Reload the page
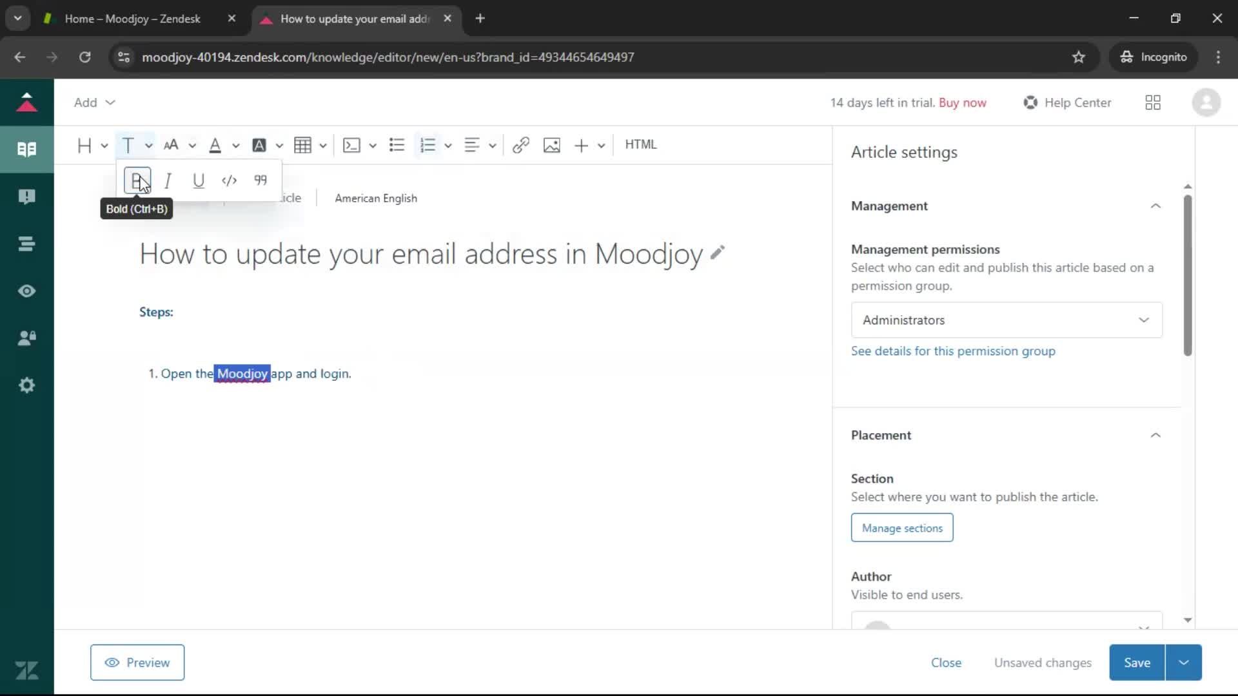Image resolution: width=1238 pixels, height=696 pixels. click(84, 57)
